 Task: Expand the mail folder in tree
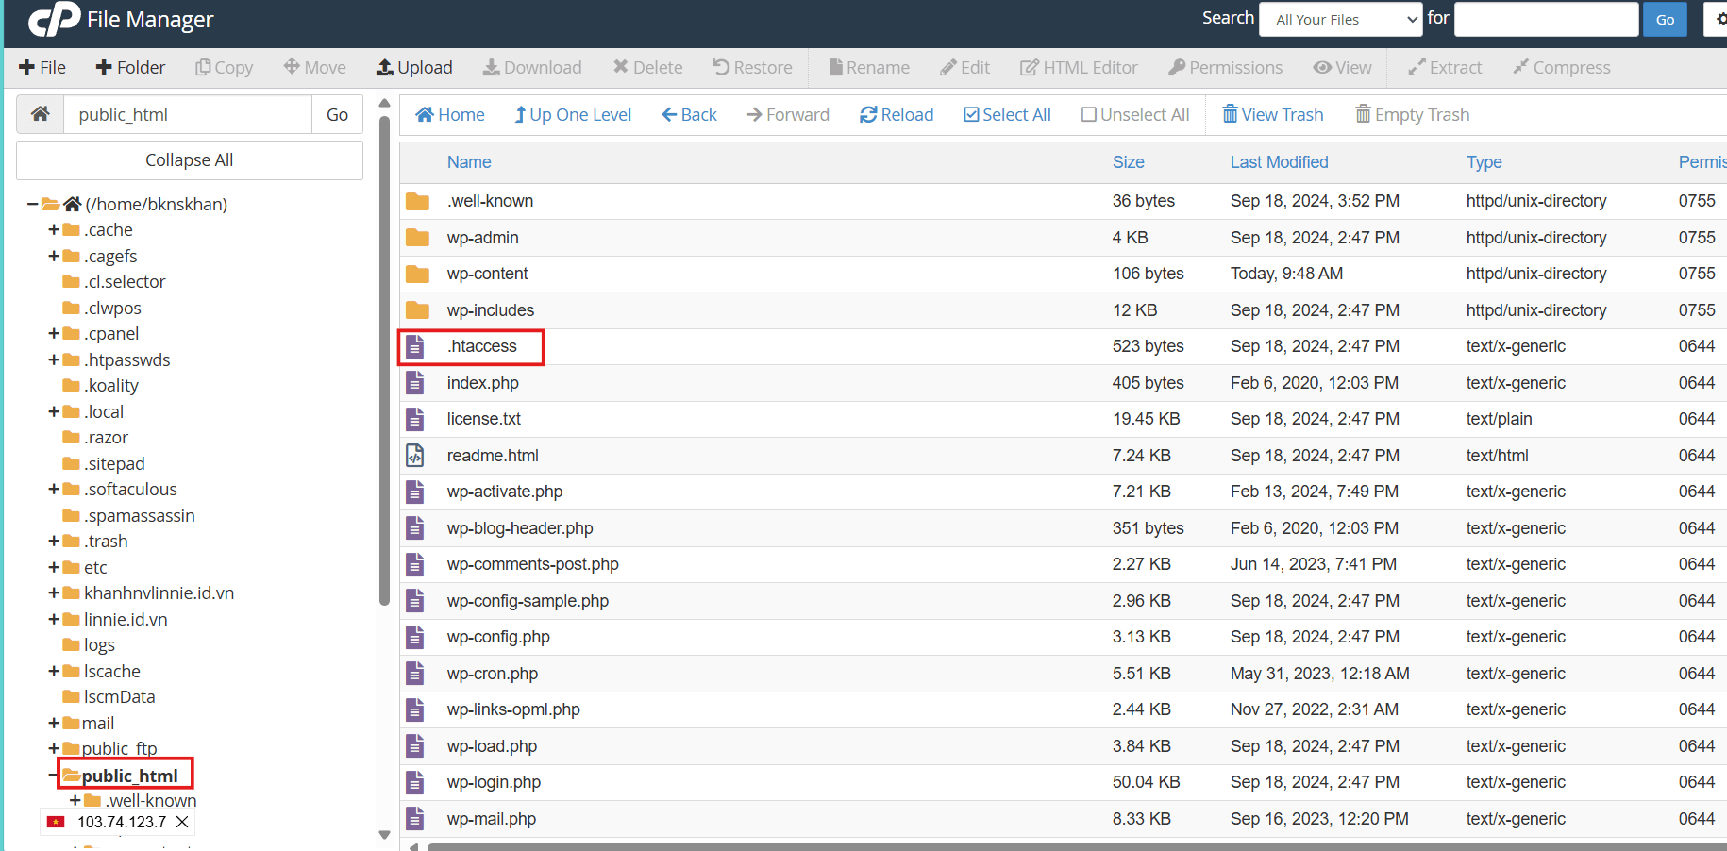click(x=54, y=724)
